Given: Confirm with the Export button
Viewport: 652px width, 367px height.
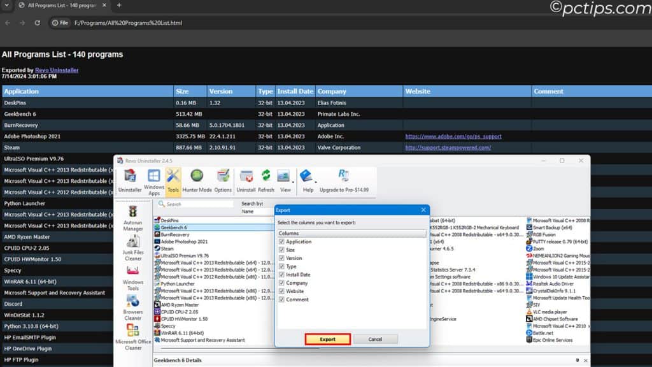Looking at the screenshot, I should [327, 339].
